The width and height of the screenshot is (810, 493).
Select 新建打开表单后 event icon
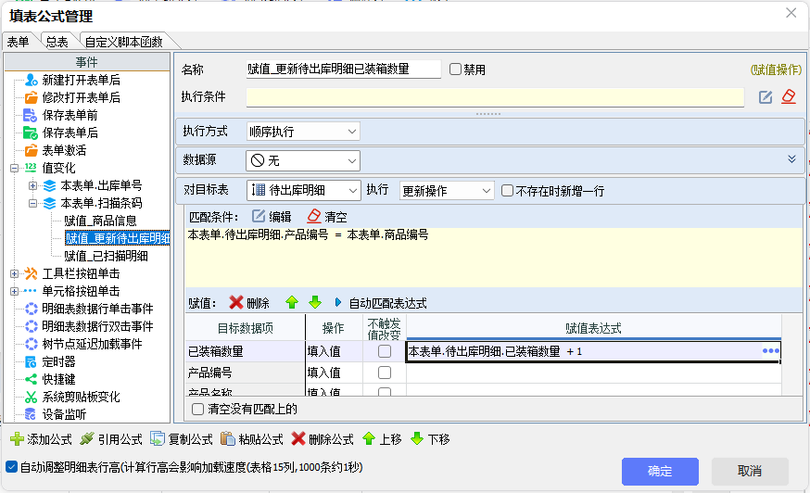[x=31, y=80]
